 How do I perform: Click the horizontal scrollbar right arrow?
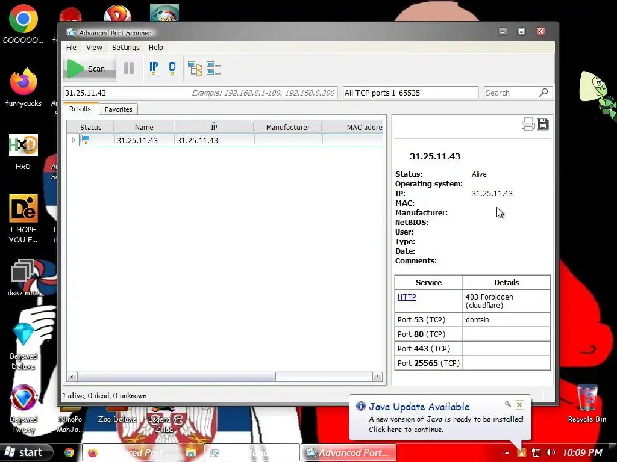click(377, 377)
